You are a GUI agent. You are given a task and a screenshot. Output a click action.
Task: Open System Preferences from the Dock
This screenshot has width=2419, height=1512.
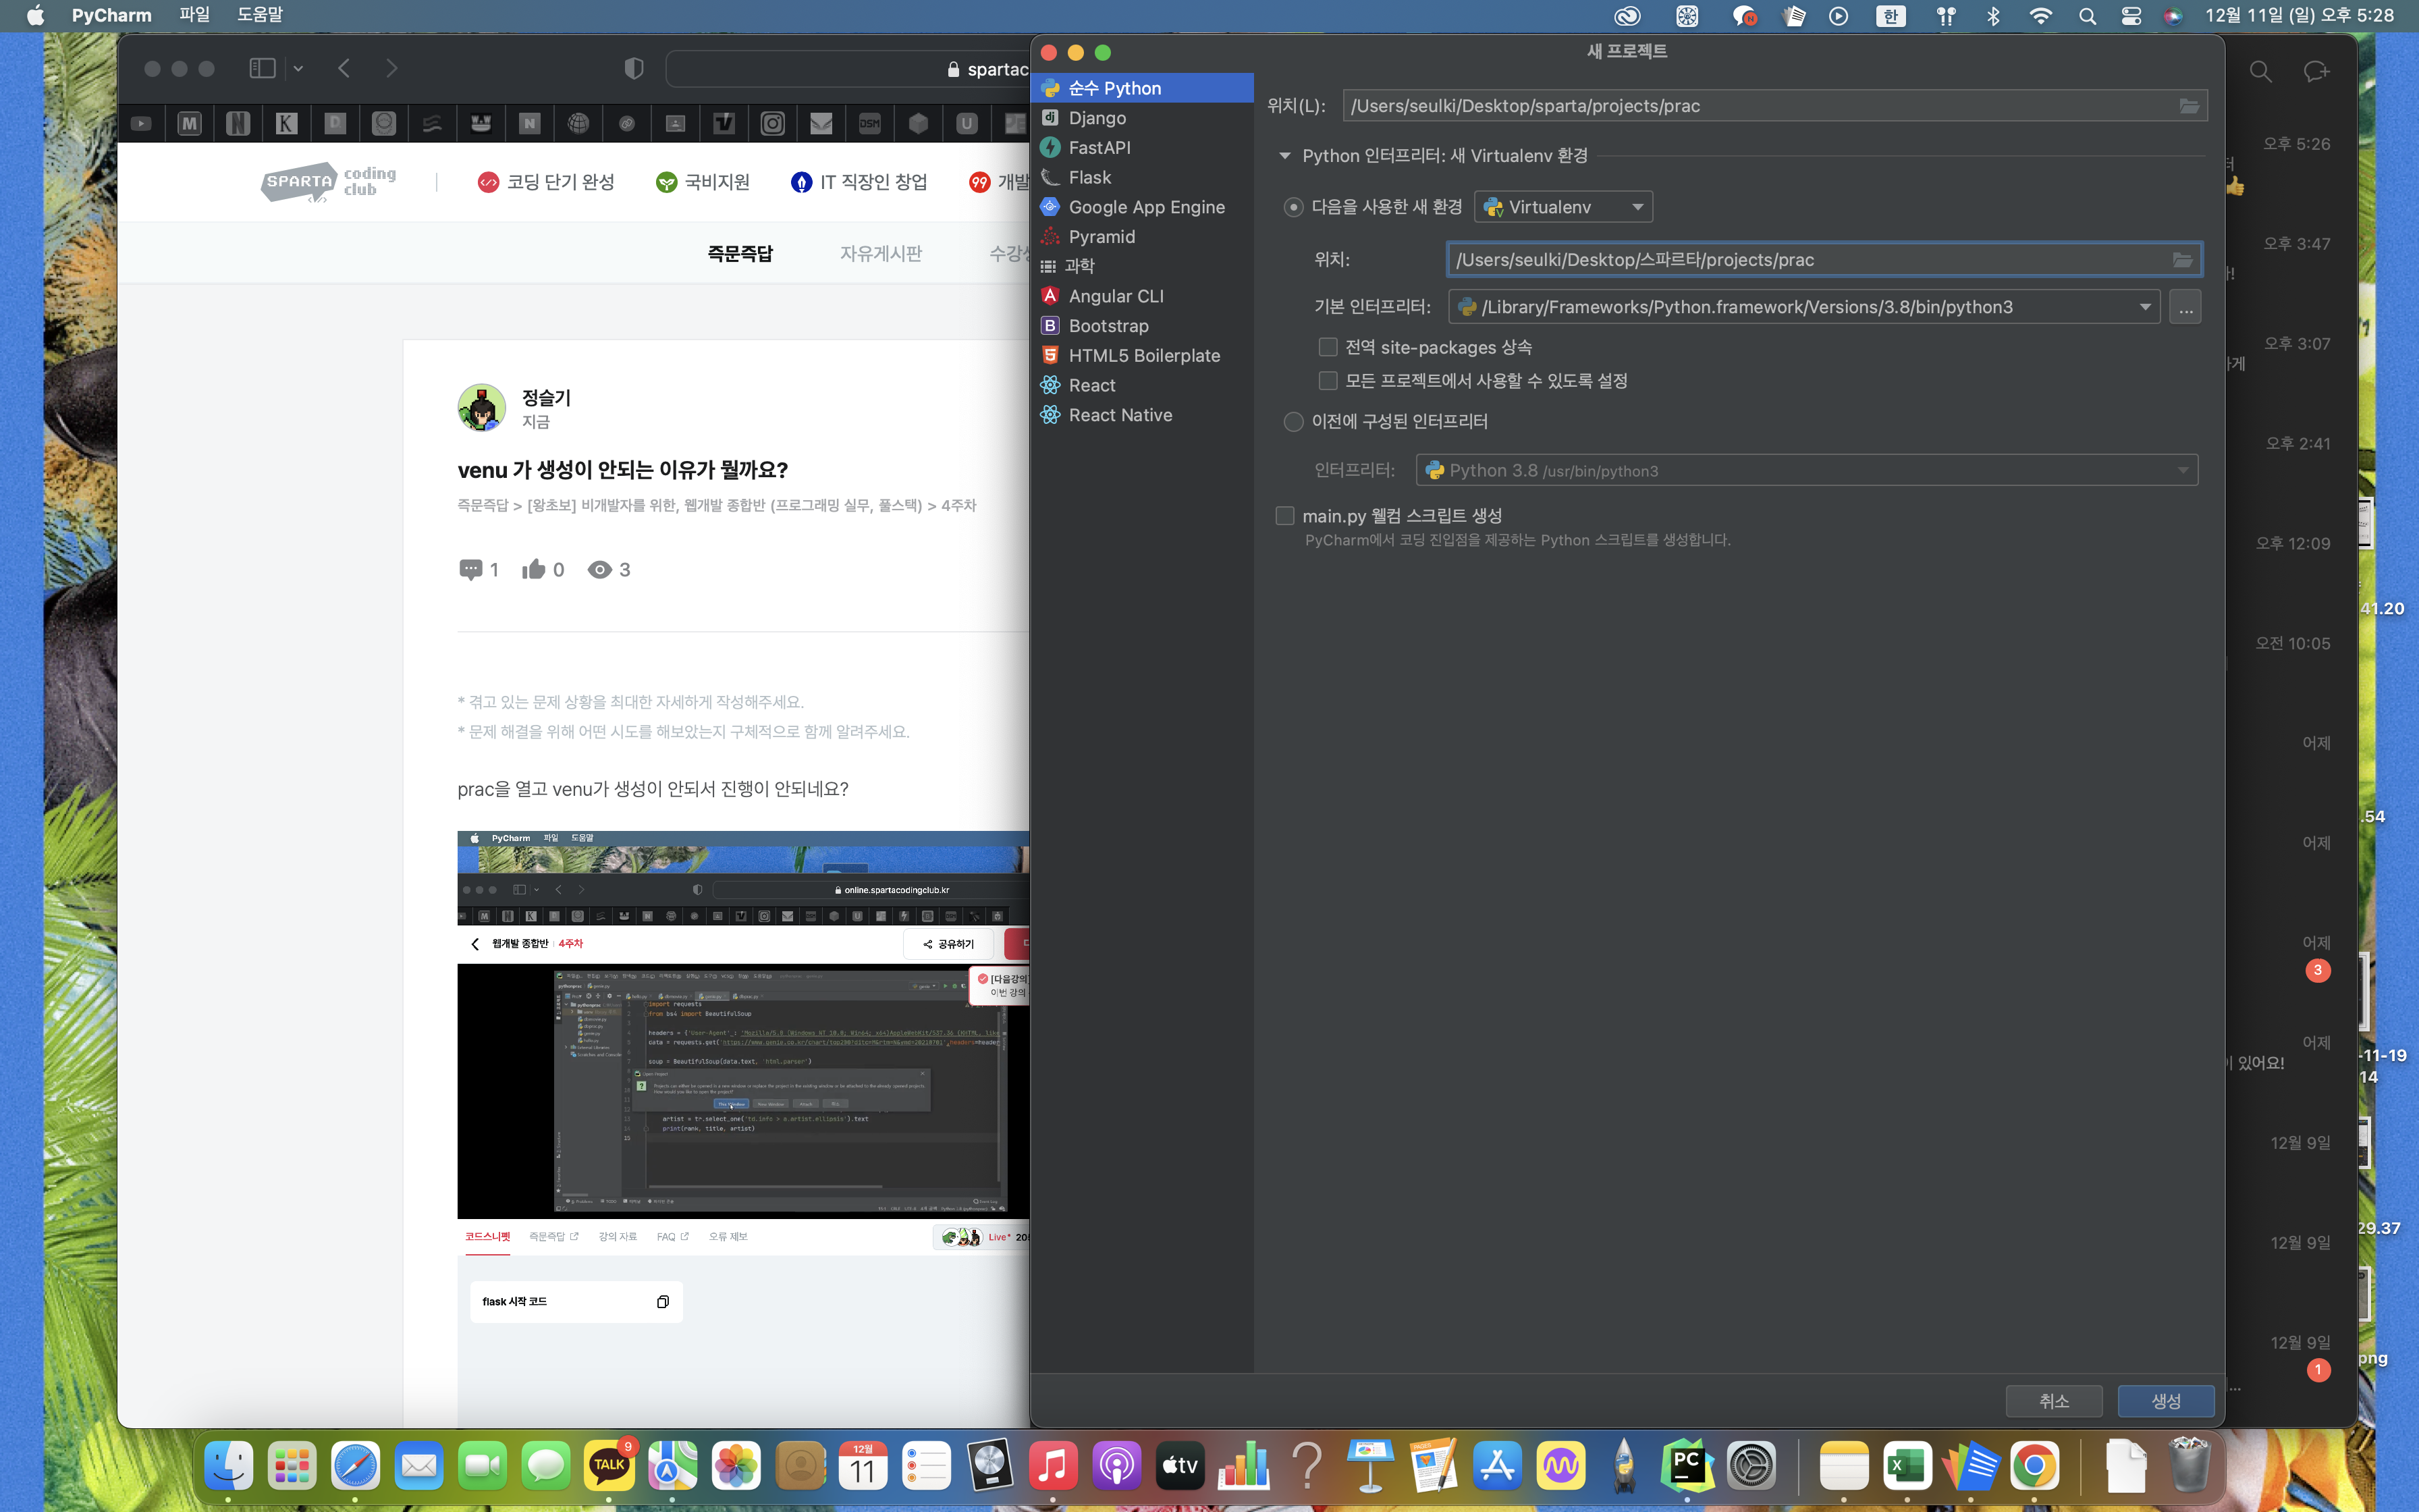click(x=1751, y=1466)
